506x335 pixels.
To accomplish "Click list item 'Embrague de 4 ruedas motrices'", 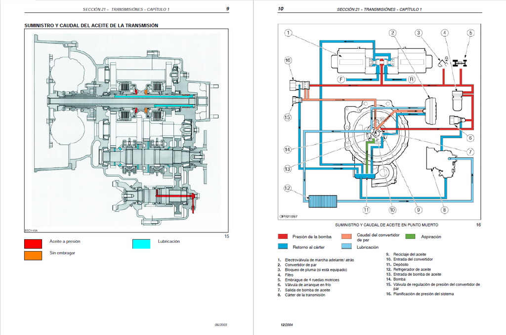I will point(312,280).
